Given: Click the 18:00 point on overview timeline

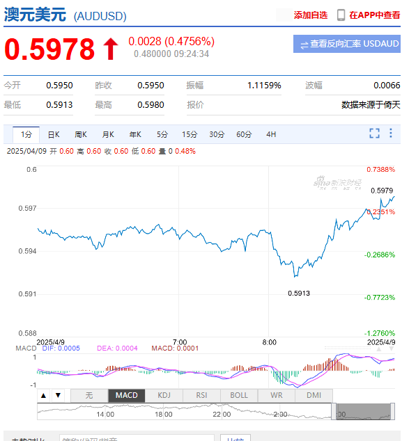Looking at the screenshot, I should (164, 415).
